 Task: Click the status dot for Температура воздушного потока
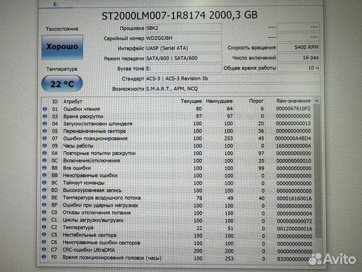pos(44,197)
